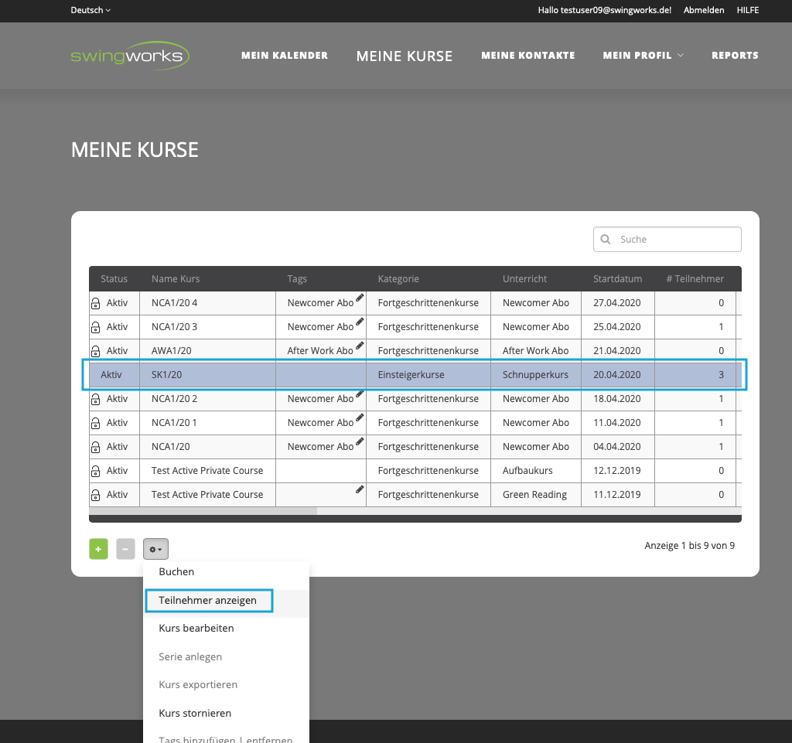Click the search magnifier icon
The image size is (792, 743).
coord(606,240)
